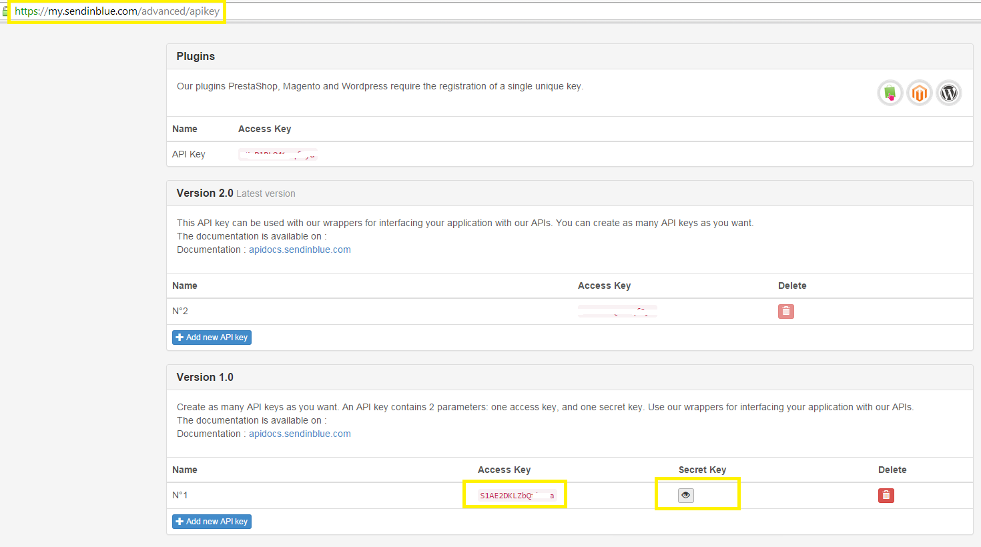
Task: Open apidocs.sendinblue.com in Version 2.0 section
Action: (300, 249)
